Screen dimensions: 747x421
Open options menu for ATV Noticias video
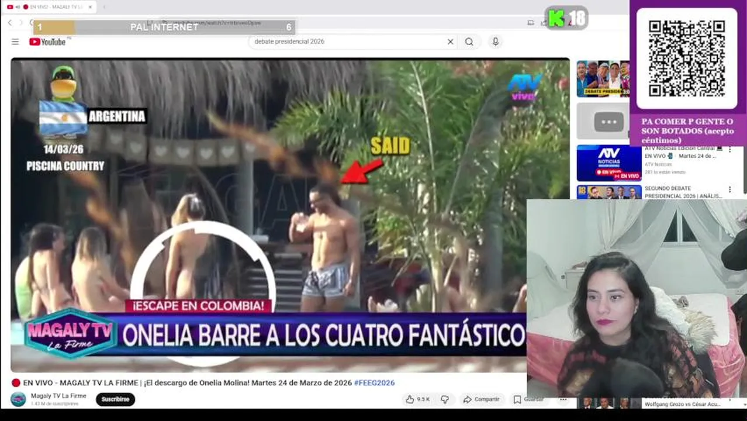click(729, 149)
